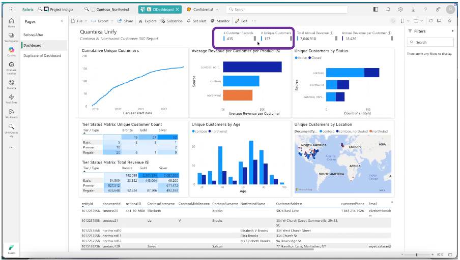Open Workloads from the left navigation

point(11,113)
